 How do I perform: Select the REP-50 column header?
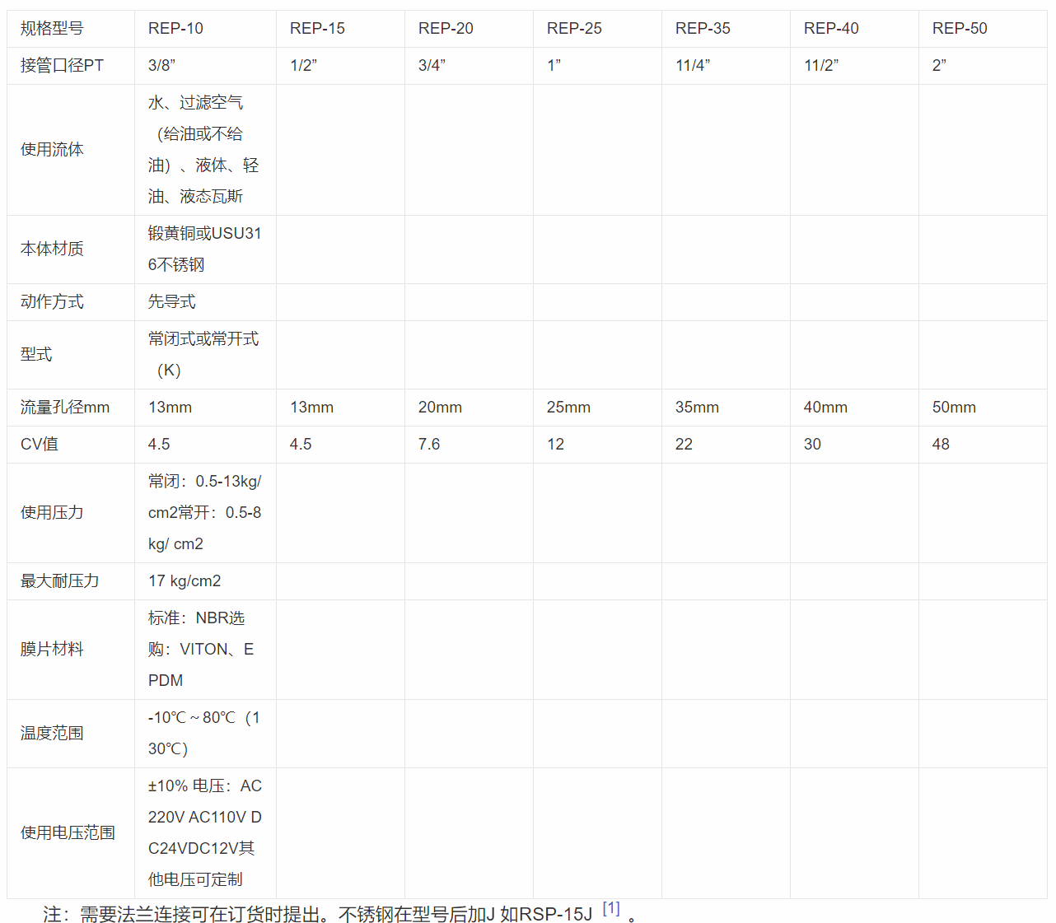960,29
